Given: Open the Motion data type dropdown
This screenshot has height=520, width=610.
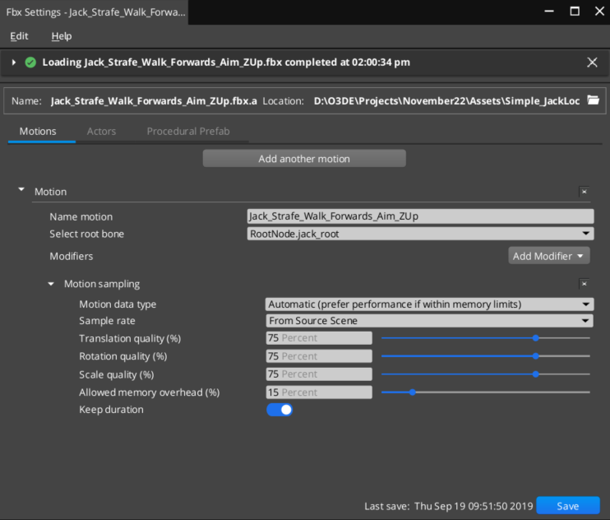Looking at the screenshot, I should click(x=428, y=304).
